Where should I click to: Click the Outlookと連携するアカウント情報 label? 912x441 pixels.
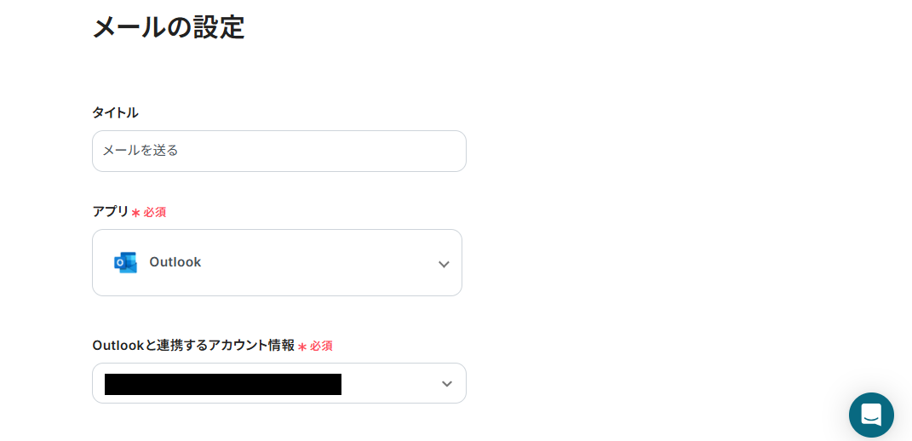tap(193, 345)
